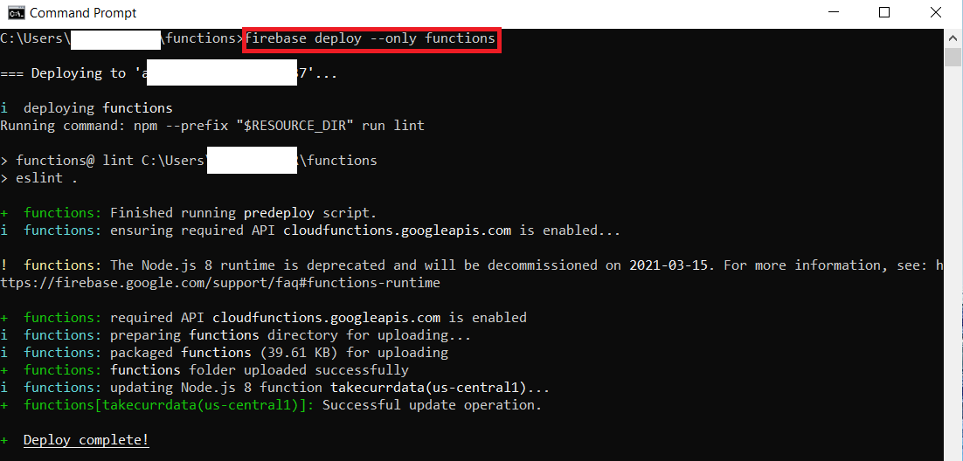Screen dimensions: 963x461
Task: Click the '=== Deploying to' line
Action: coord(169,73)
